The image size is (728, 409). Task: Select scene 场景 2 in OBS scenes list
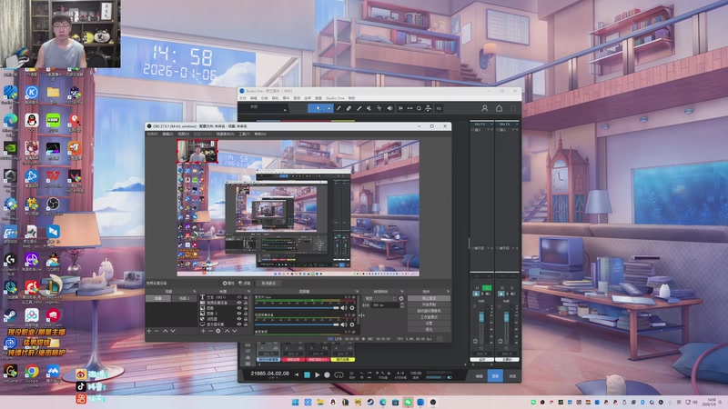point(185,299)
